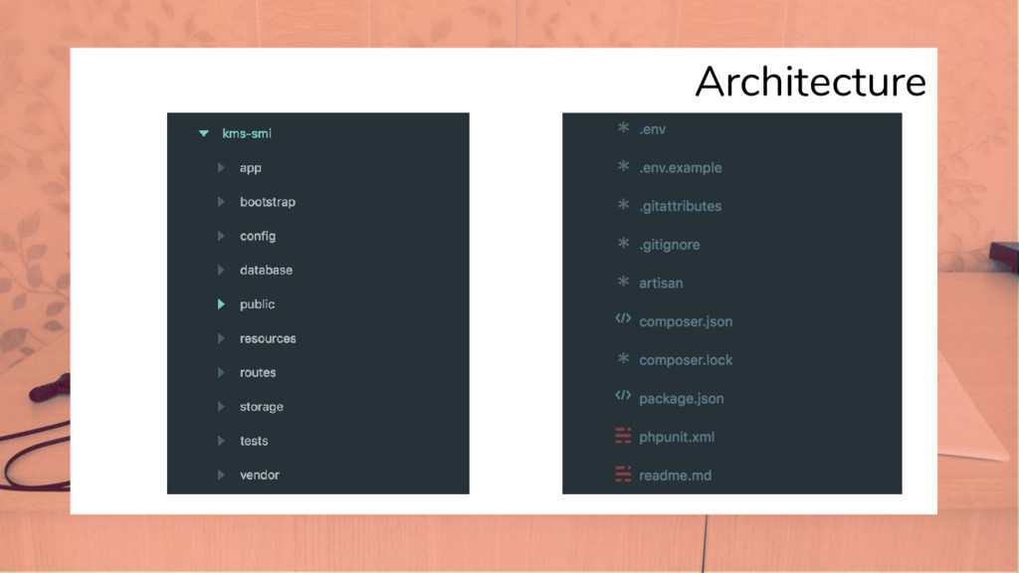Open the .env.example file name
Viewport: 1019px width, 573px height.
[681, 167]
